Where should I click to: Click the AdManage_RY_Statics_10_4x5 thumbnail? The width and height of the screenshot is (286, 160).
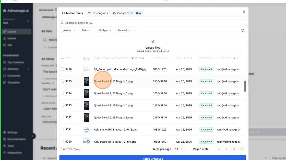(86, 141)
